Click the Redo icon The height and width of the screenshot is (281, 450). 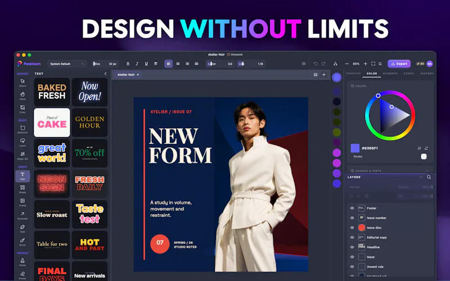[x=324, y=64]
